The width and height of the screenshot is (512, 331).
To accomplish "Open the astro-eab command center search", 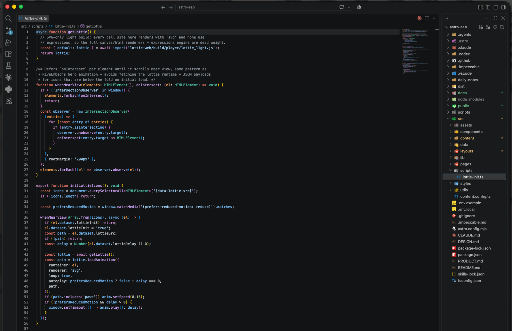I will [256, 7].
